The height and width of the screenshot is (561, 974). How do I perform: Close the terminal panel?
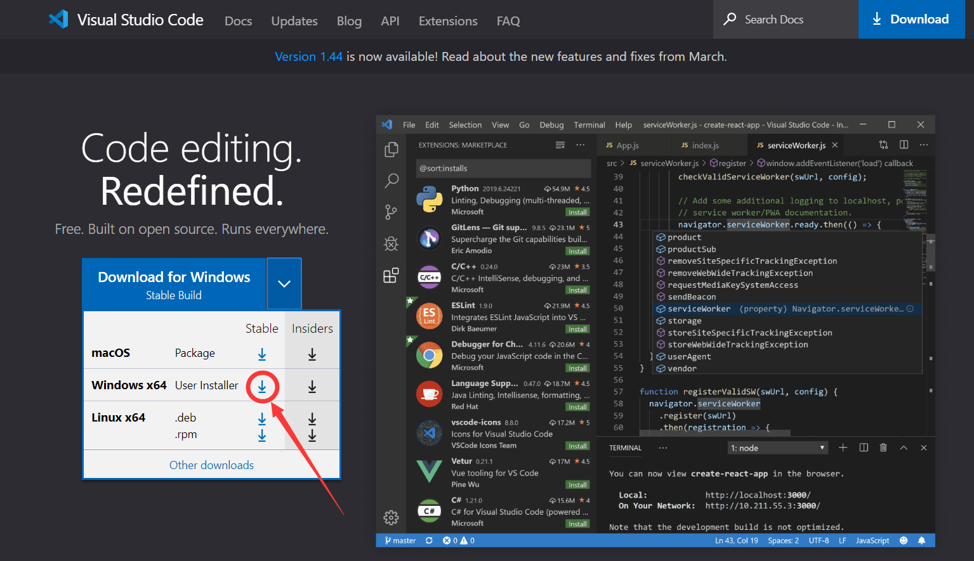[924, 448]
